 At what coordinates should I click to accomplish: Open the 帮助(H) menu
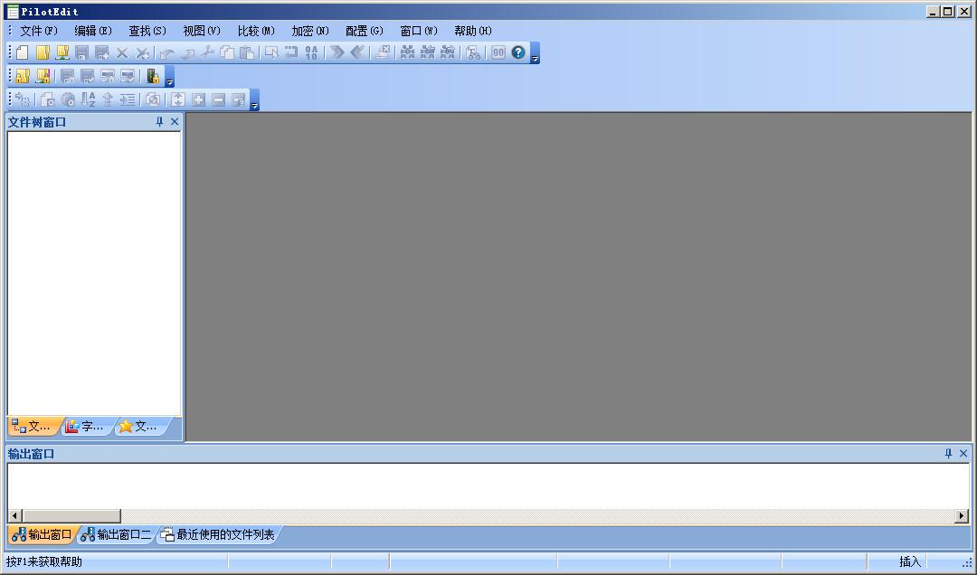coord(473,31)
